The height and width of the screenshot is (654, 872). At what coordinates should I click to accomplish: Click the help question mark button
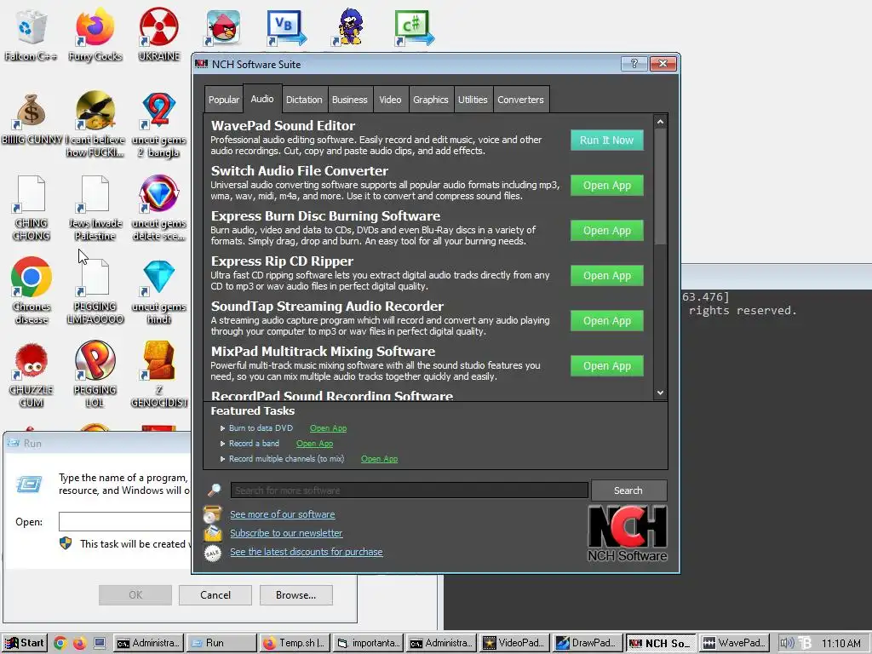click(634, 63)
